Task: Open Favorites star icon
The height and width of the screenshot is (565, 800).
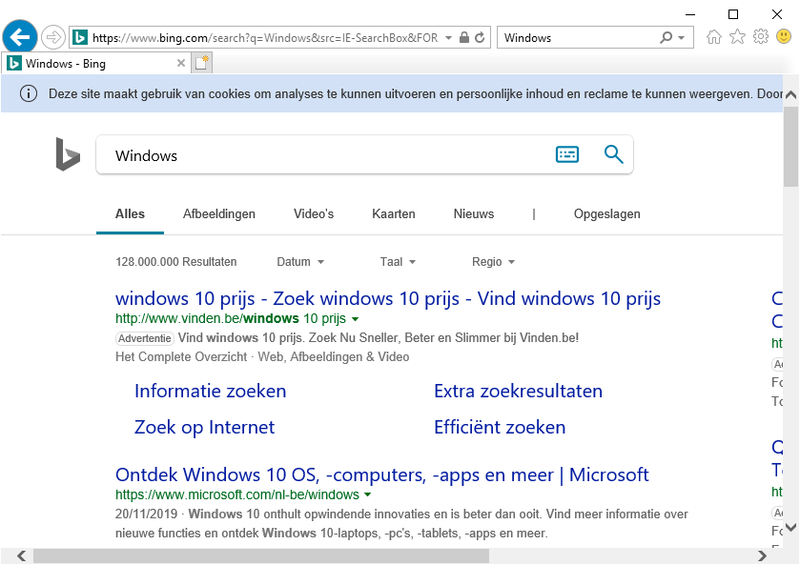Action: [737, 37]
